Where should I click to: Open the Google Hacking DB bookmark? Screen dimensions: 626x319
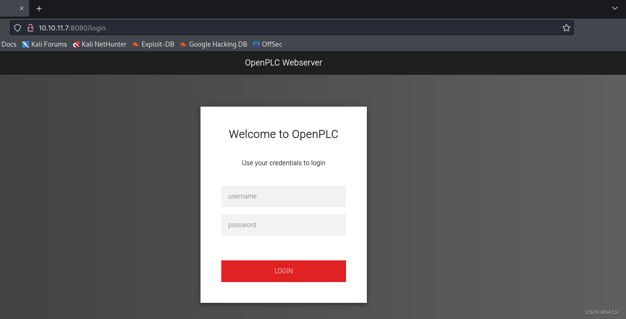point(213,44)
